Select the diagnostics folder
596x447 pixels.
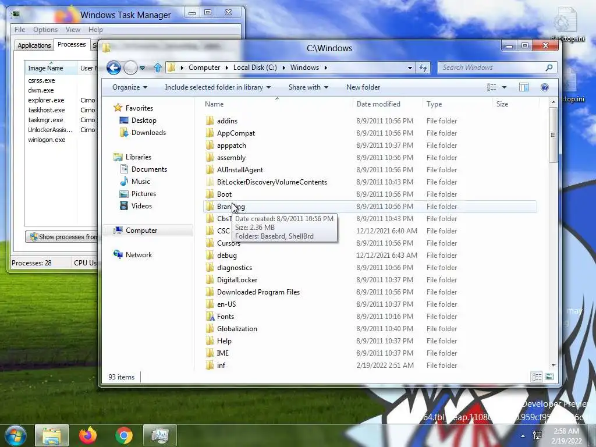coord(235,268)
